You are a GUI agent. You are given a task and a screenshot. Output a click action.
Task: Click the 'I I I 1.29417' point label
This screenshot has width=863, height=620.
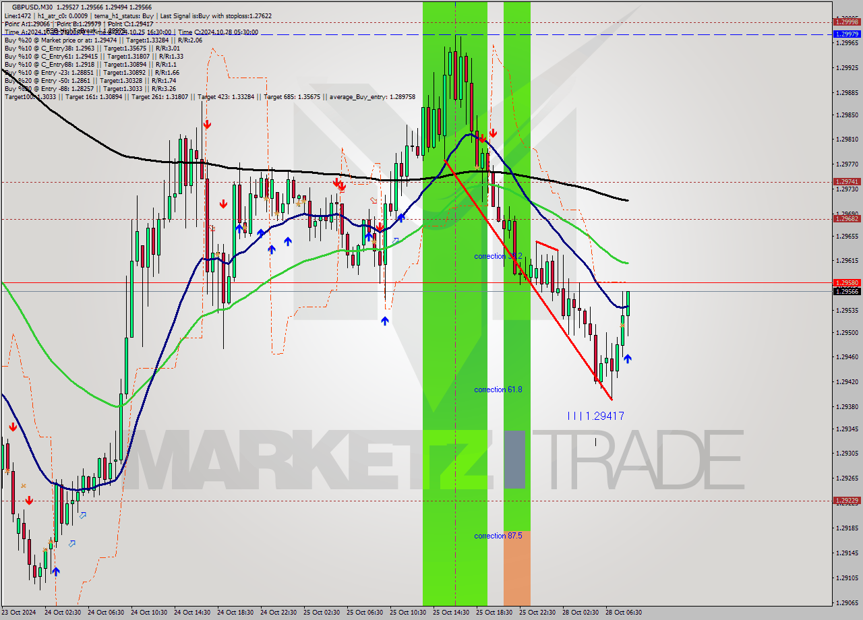[x=595, y=416]
